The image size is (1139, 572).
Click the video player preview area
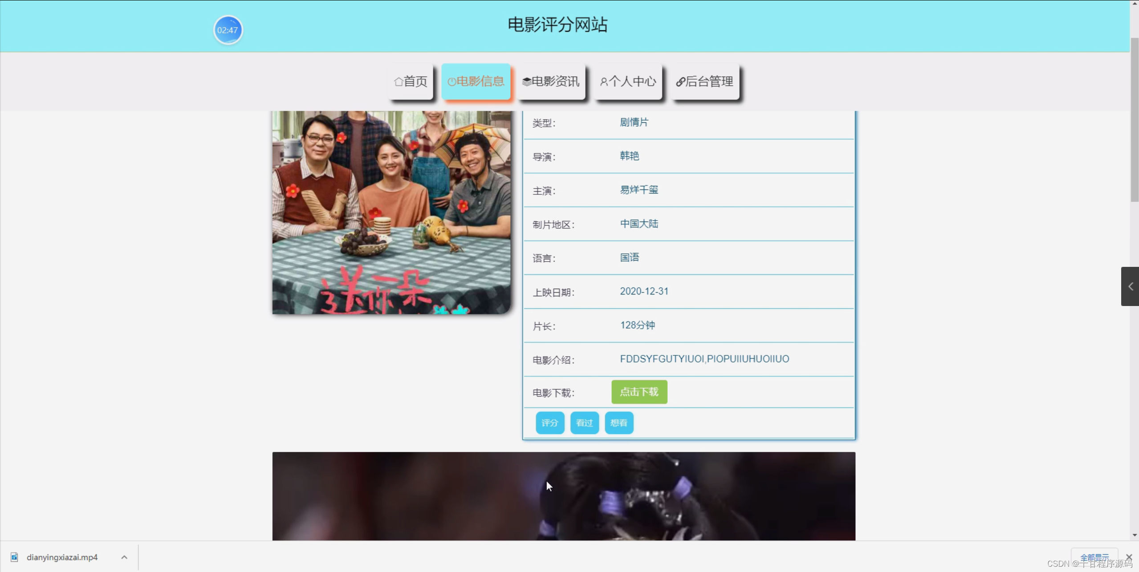[563, 496]
